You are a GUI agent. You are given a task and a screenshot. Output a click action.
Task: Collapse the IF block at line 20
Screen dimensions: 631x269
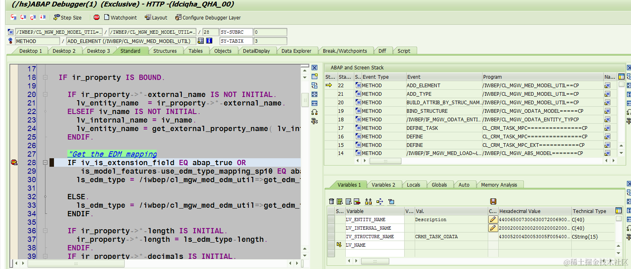[45, 94]
